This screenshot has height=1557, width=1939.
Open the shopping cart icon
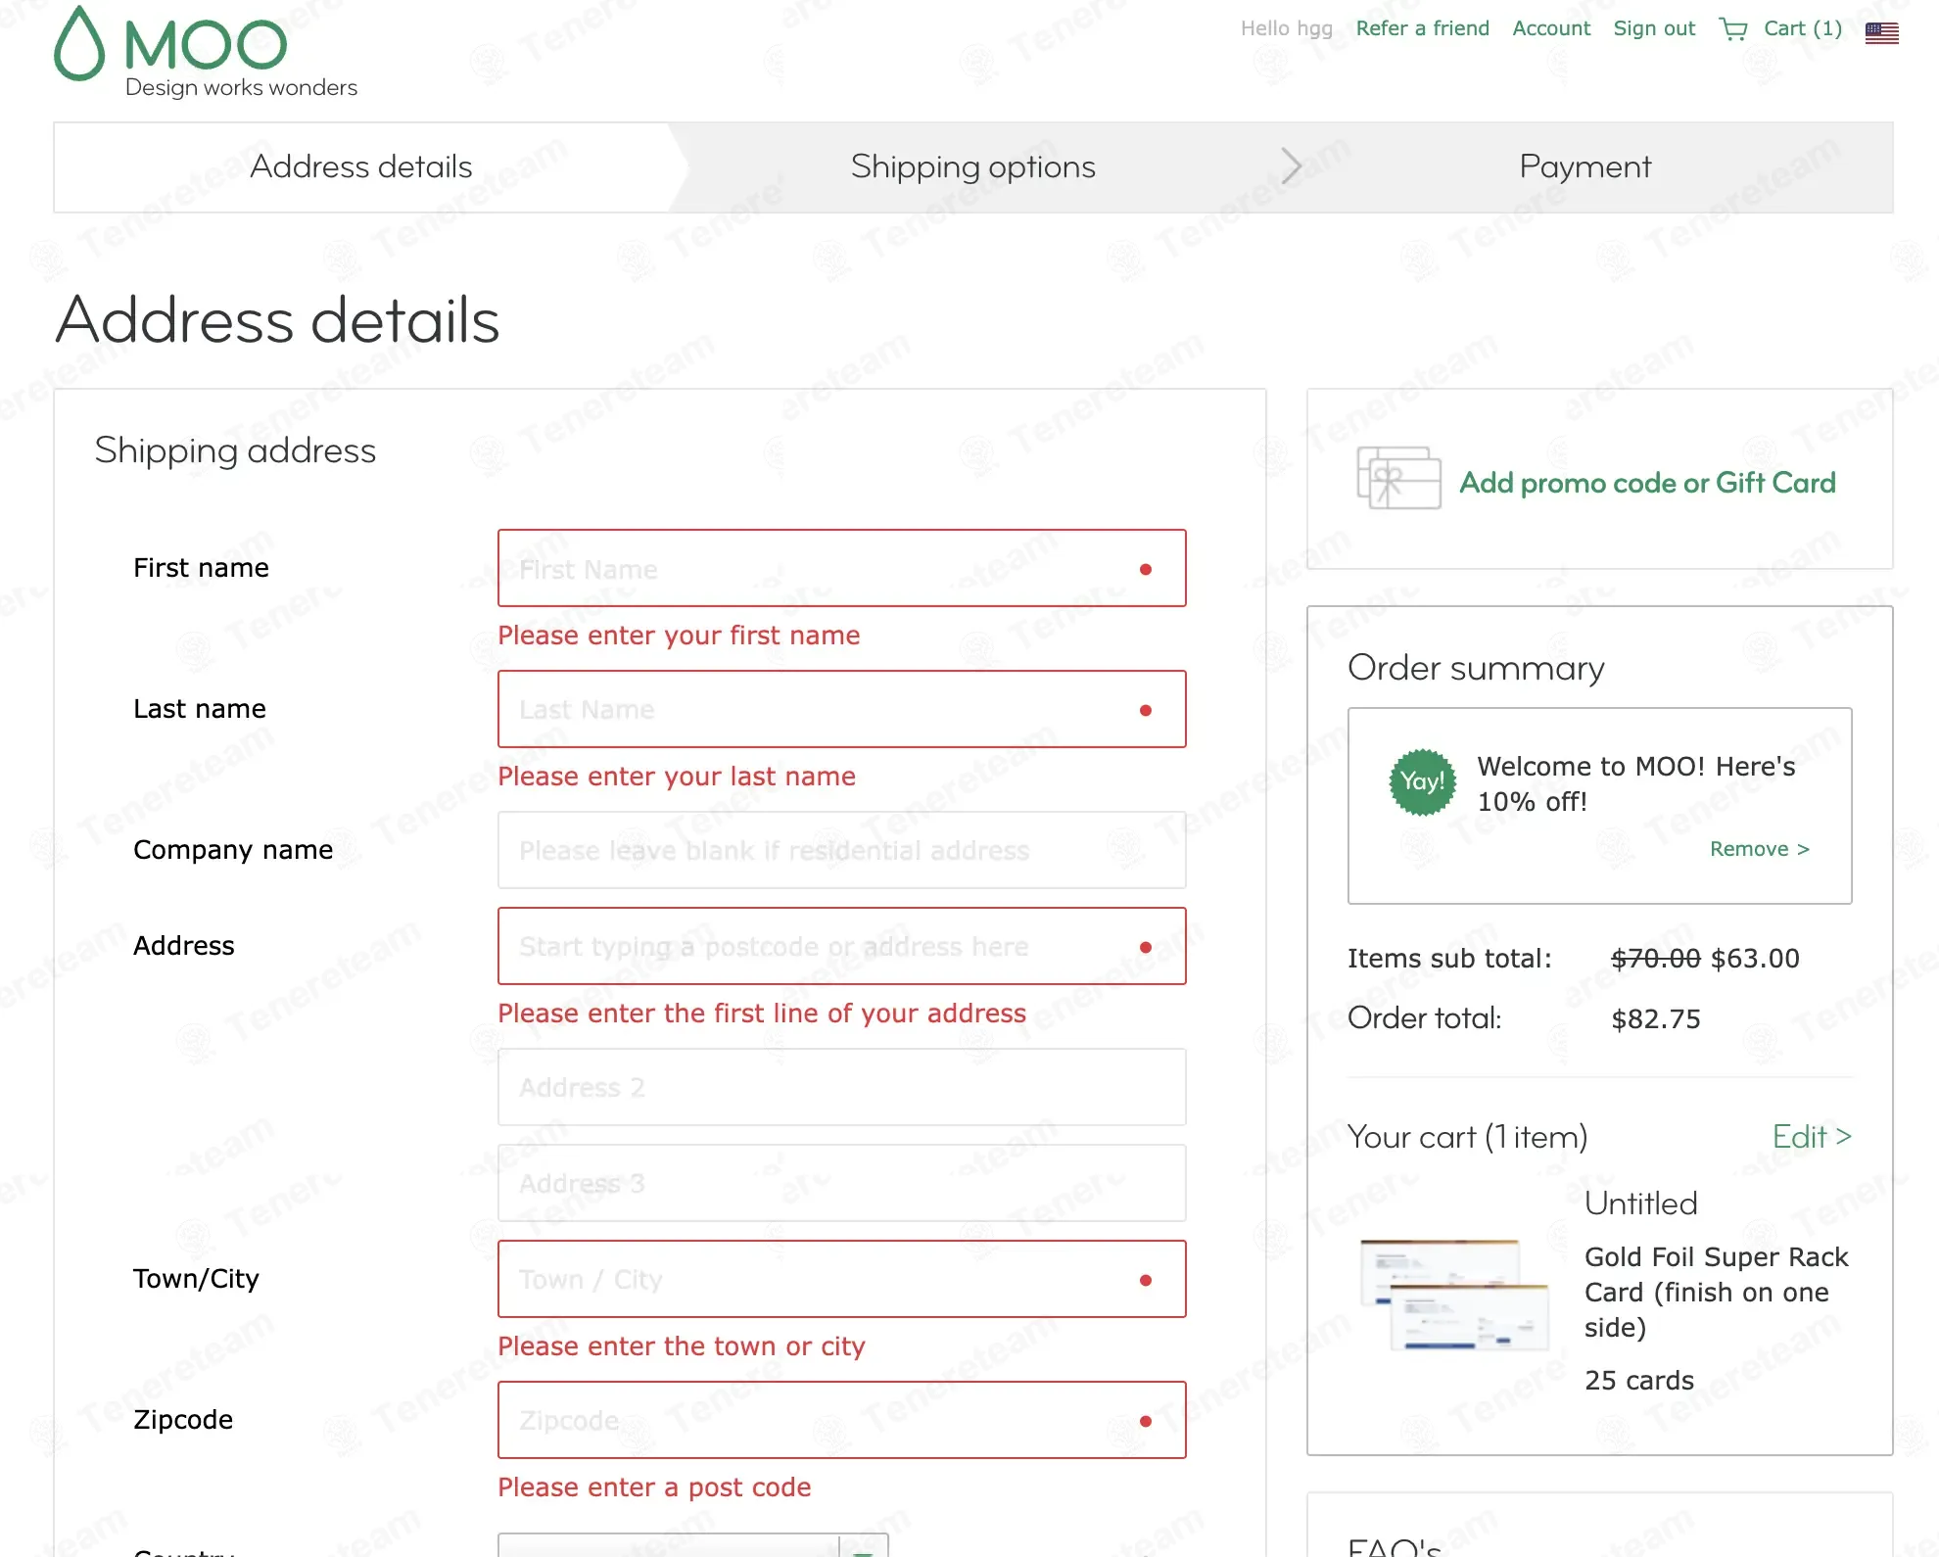pyautogui.click(x=1733, y=29)
